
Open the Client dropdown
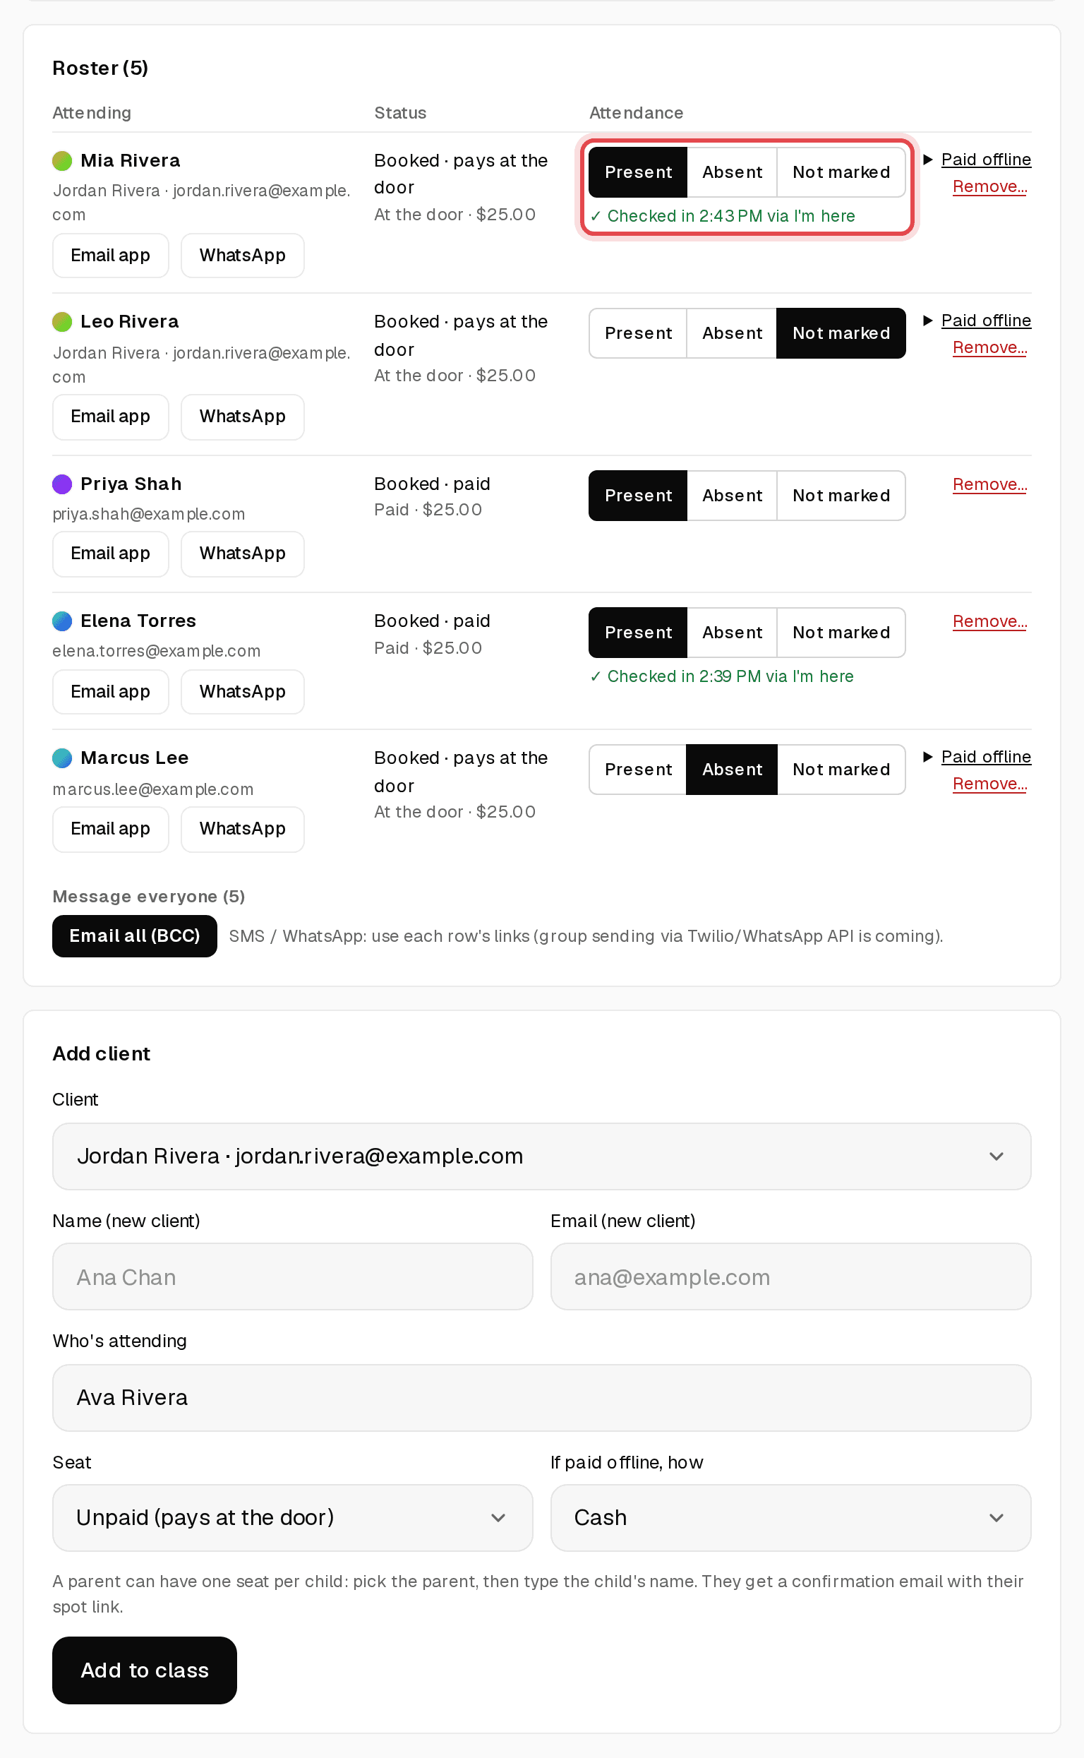coord(542,1156)
